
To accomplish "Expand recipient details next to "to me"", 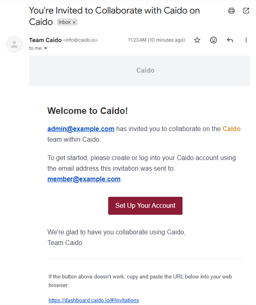I will click(46, 49).
